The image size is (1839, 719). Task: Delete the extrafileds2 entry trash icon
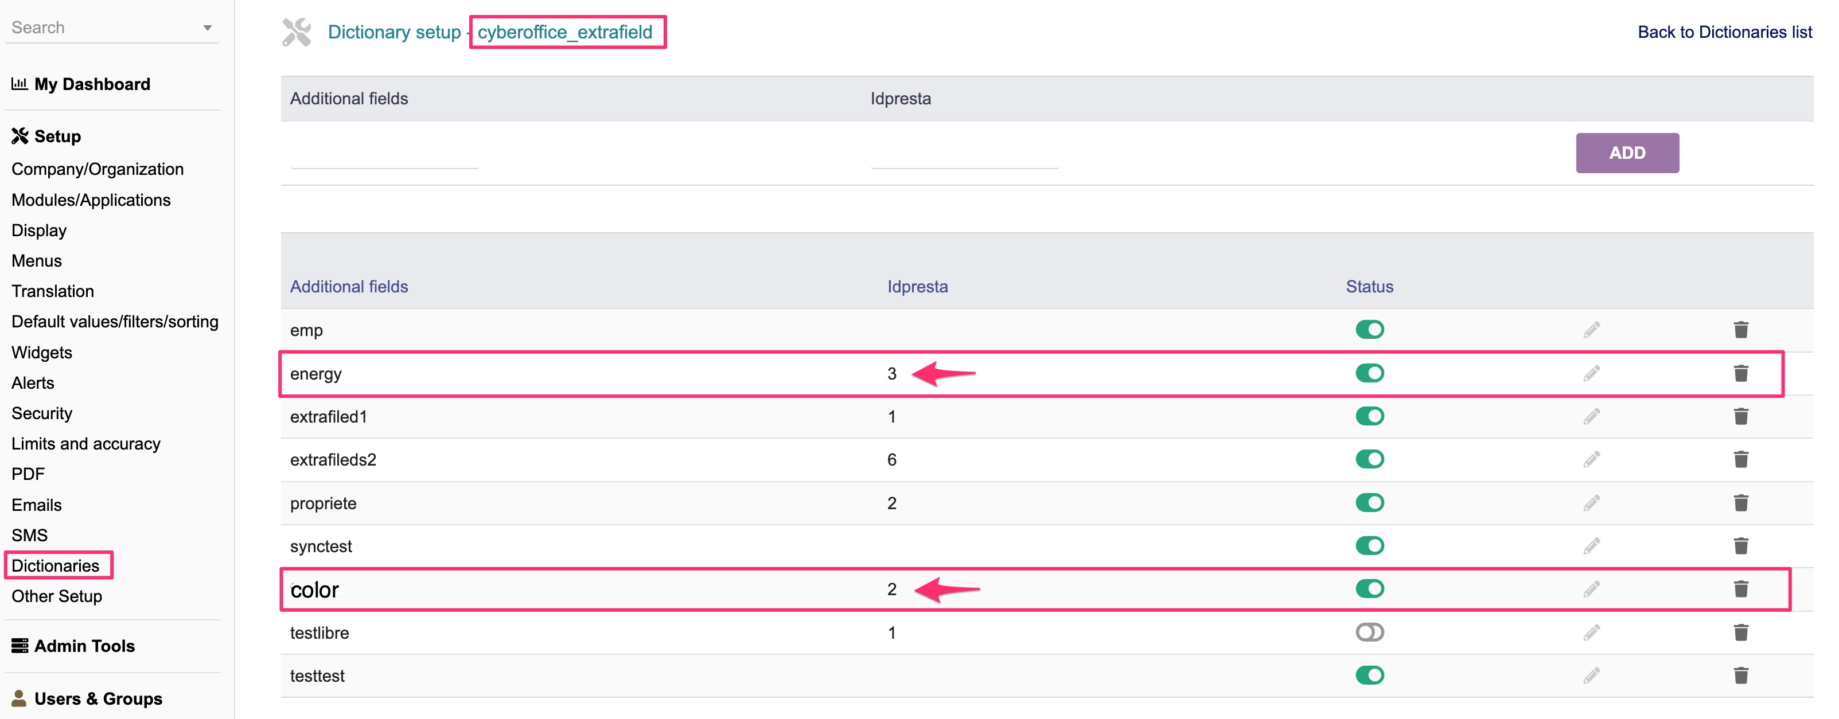click(x=1740, y=459)
